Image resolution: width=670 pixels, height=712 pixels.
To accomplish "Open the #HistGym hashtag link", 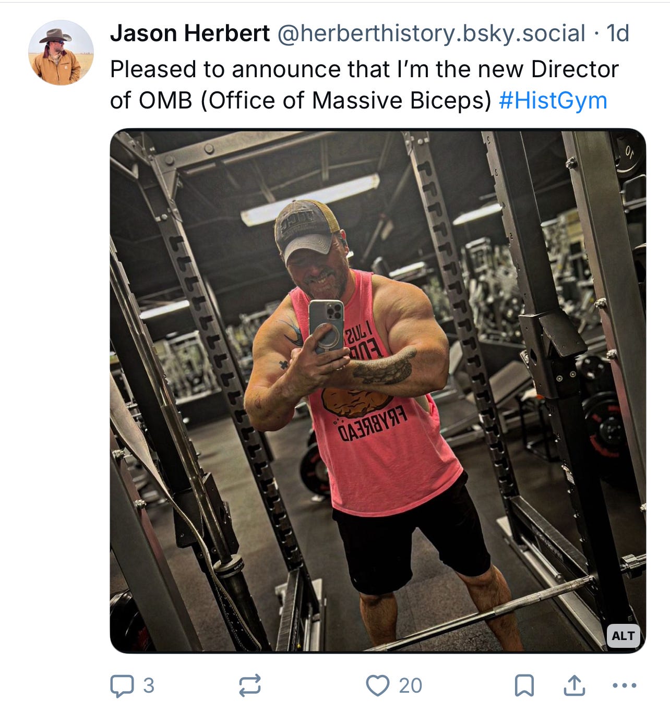I will 553,100.
